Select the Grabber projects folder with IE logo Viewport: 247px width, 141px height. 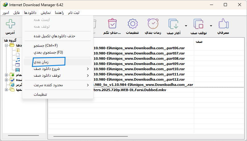[12, 85]
